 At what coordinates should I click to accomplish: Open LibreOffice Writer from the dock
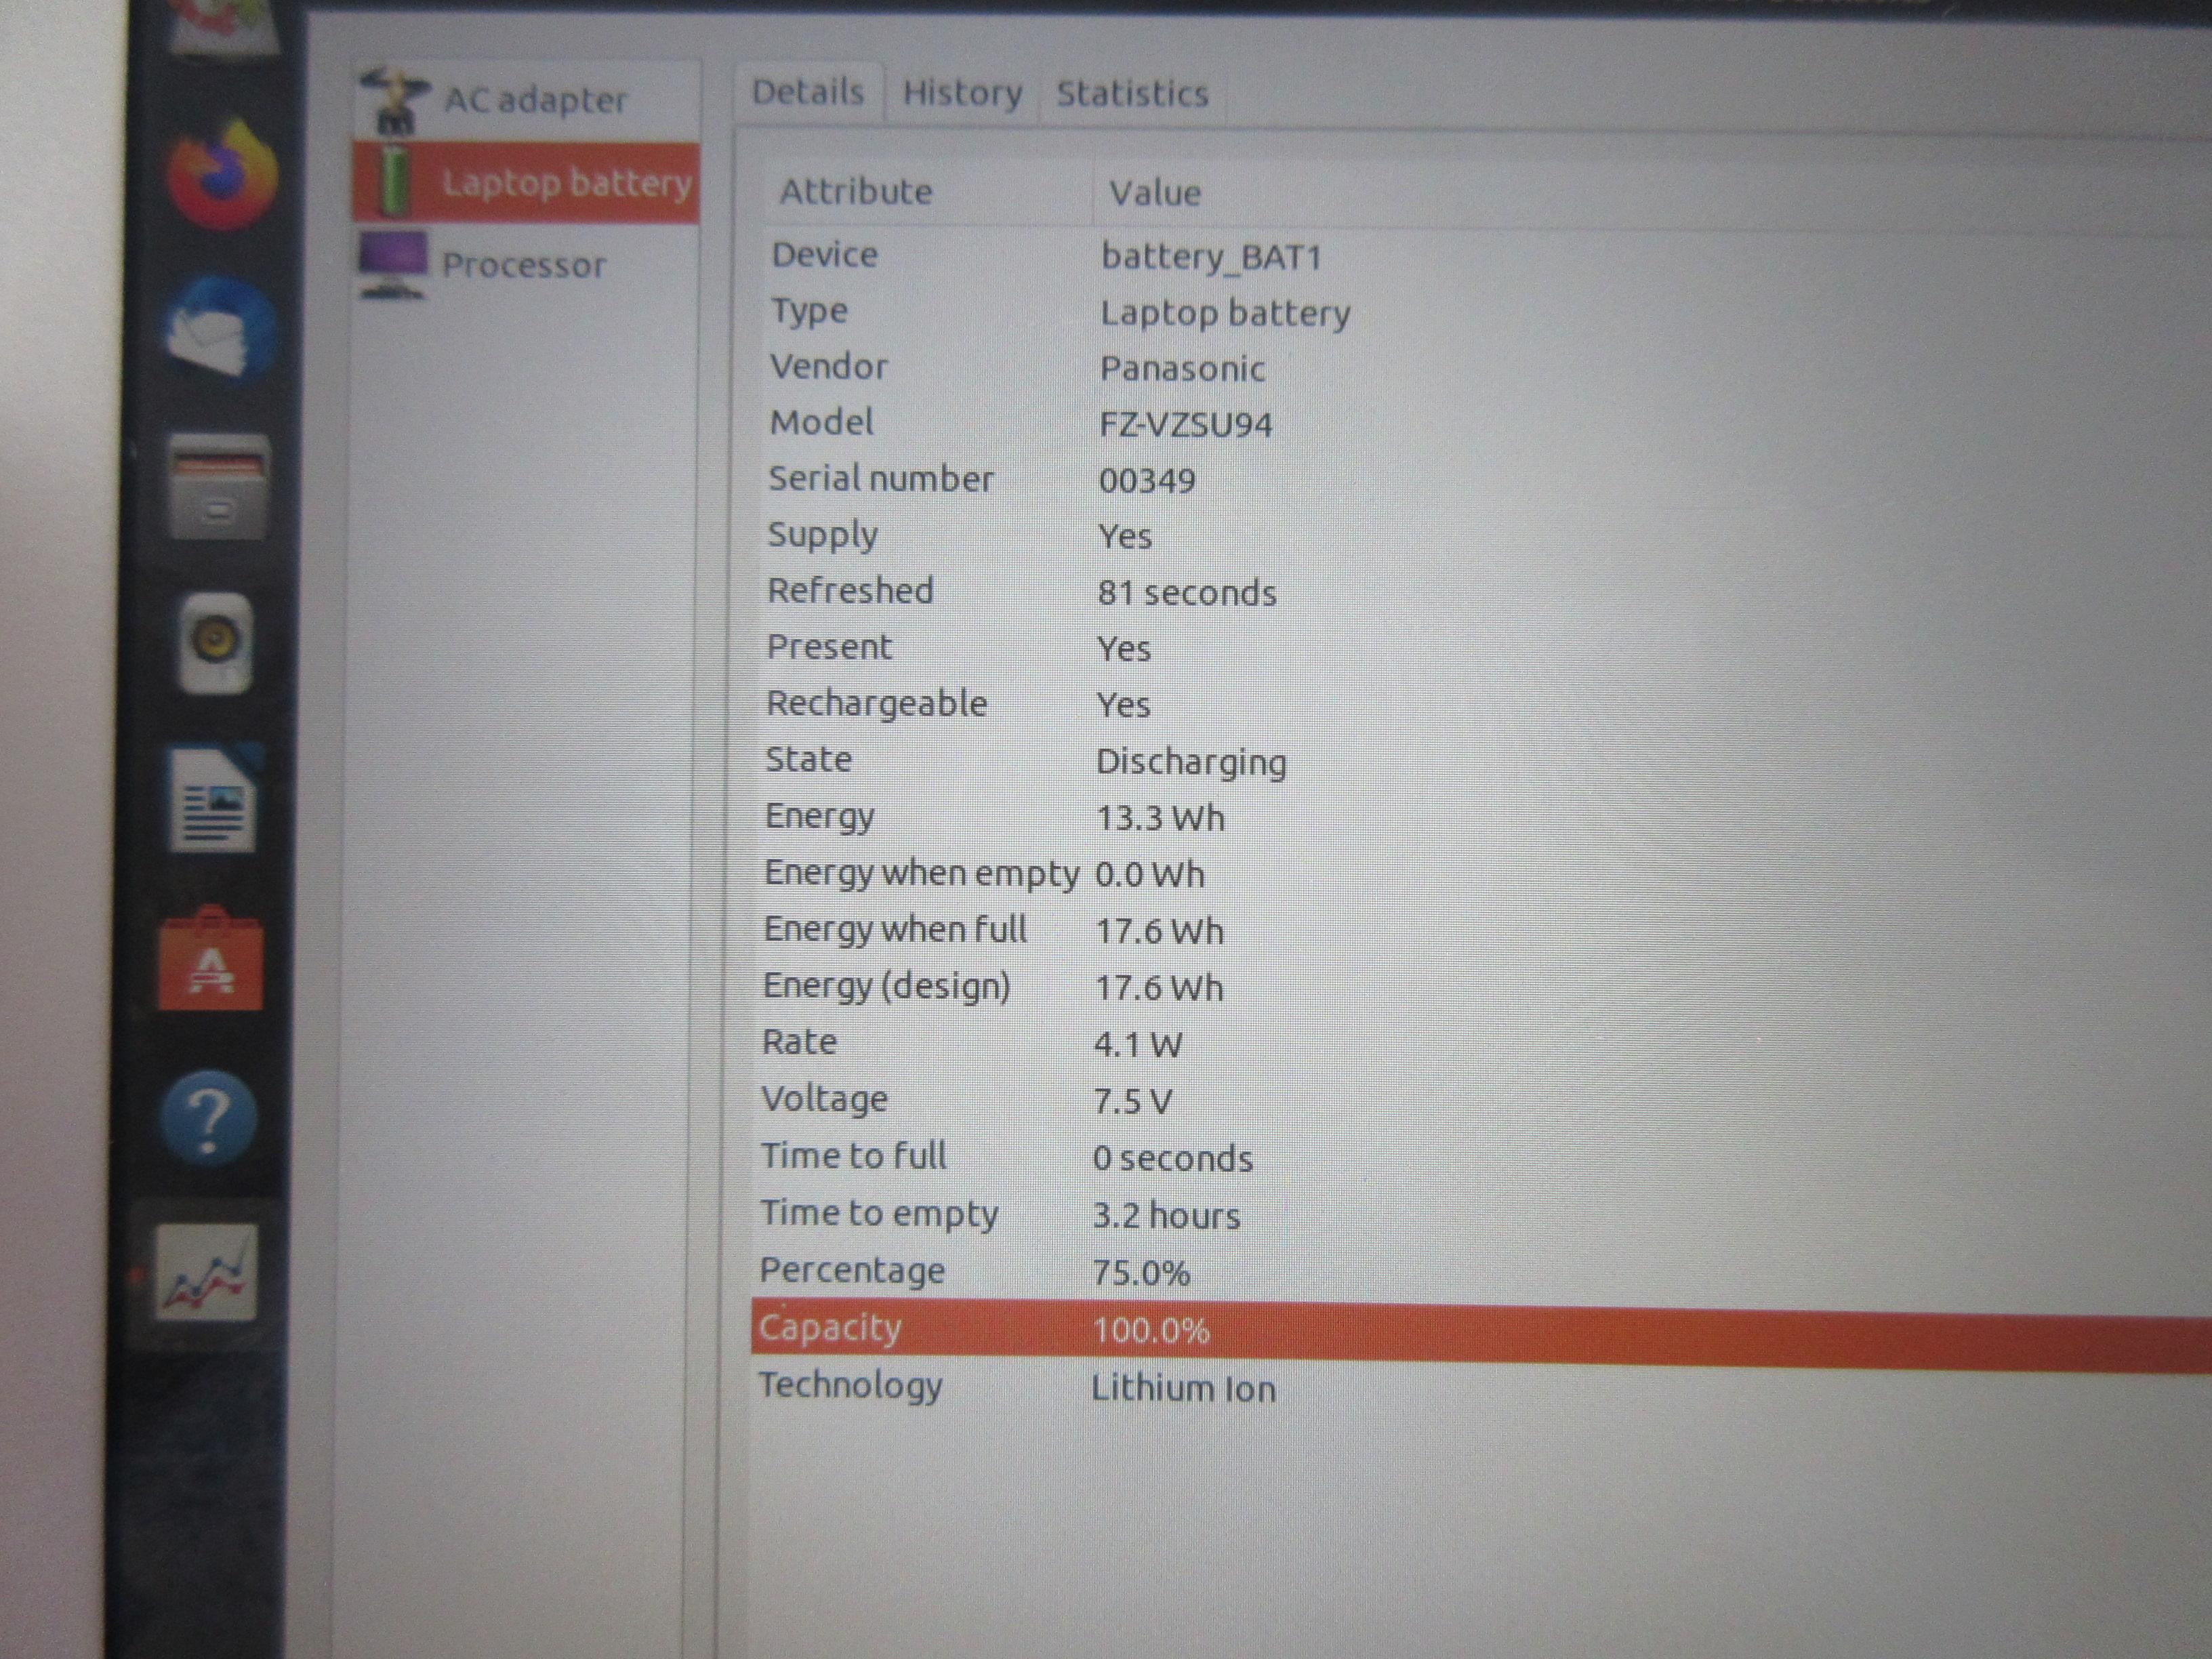pos(214,799)
